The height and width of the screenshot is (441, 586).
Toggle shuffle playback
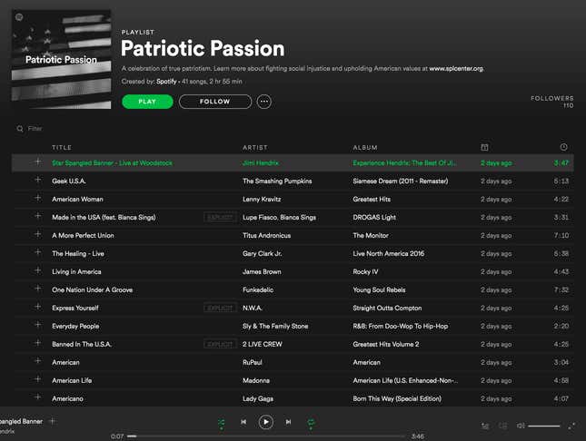click(222, 423)
